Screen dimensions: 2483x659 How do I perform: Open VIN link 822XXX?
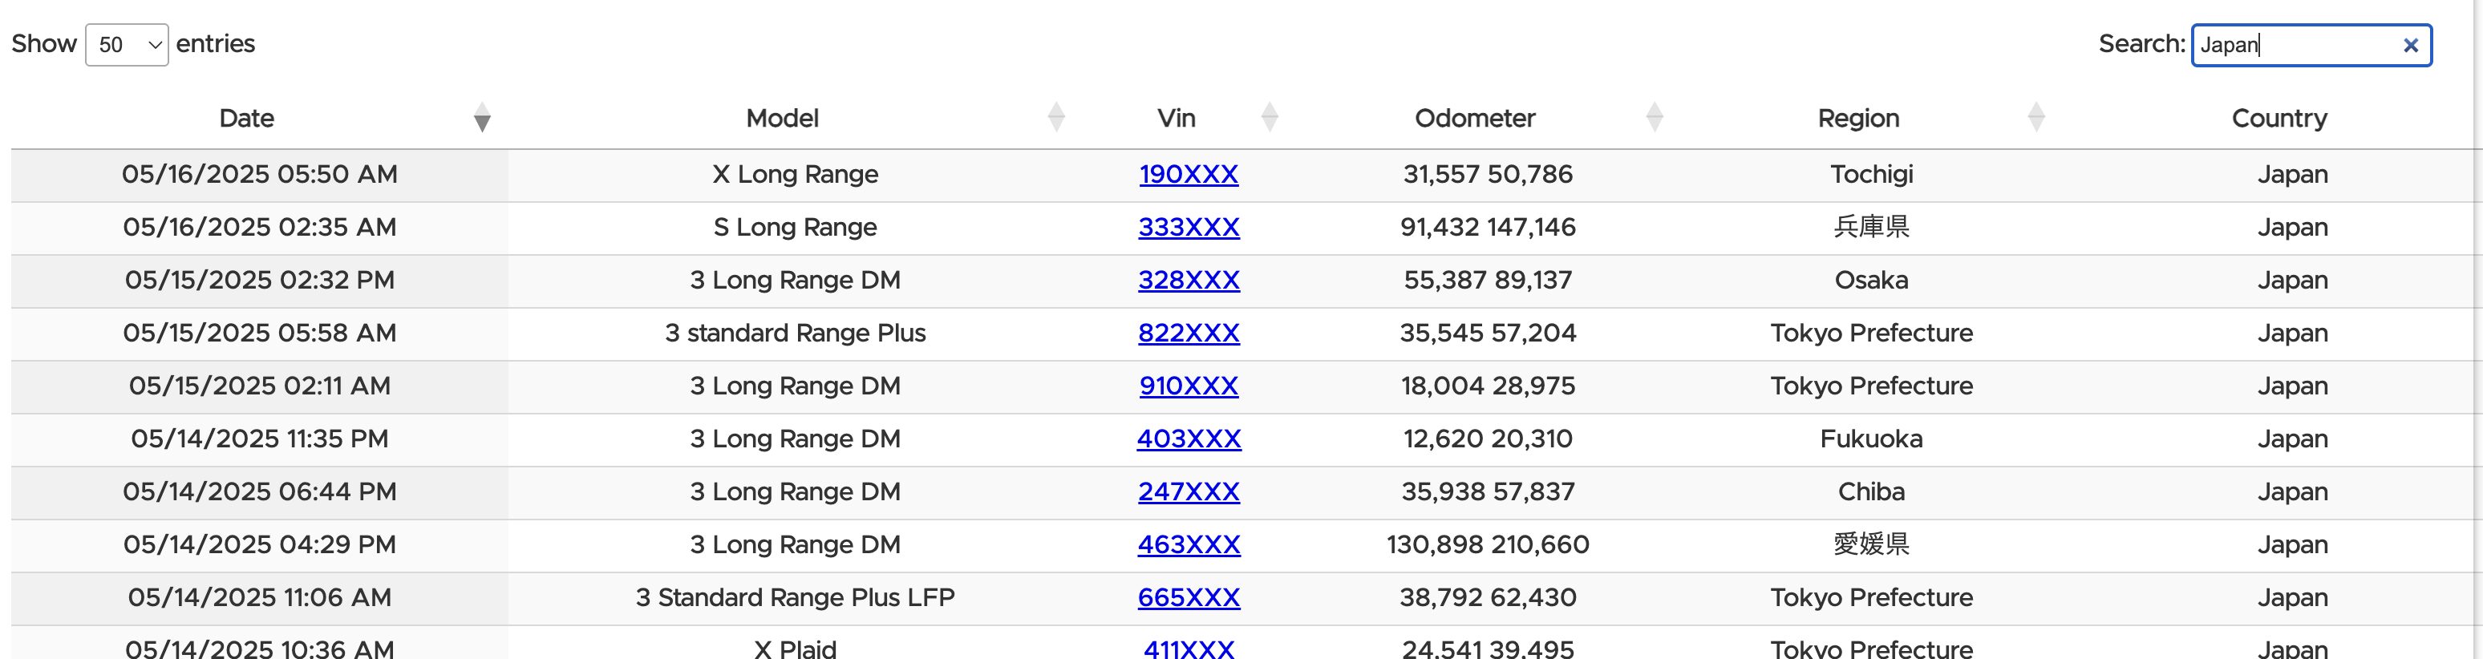pos(1189,334)
